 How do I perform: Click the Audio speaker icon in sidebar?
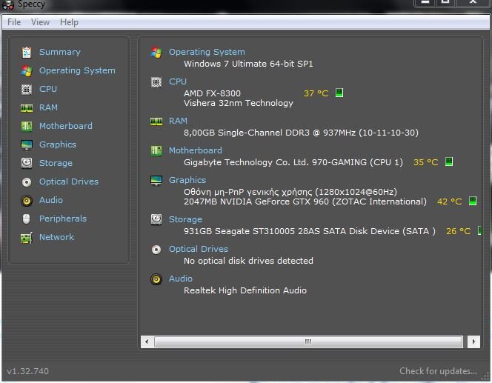(27, 201)
